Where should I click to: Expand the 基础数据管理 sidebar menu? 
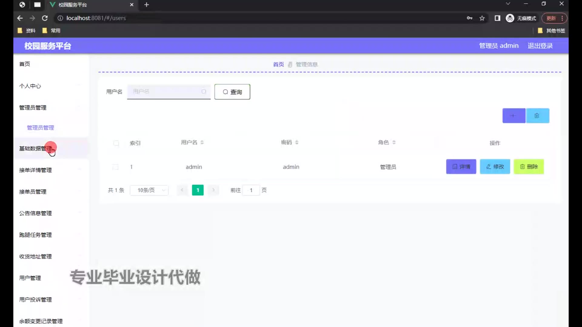coord(35,148)
